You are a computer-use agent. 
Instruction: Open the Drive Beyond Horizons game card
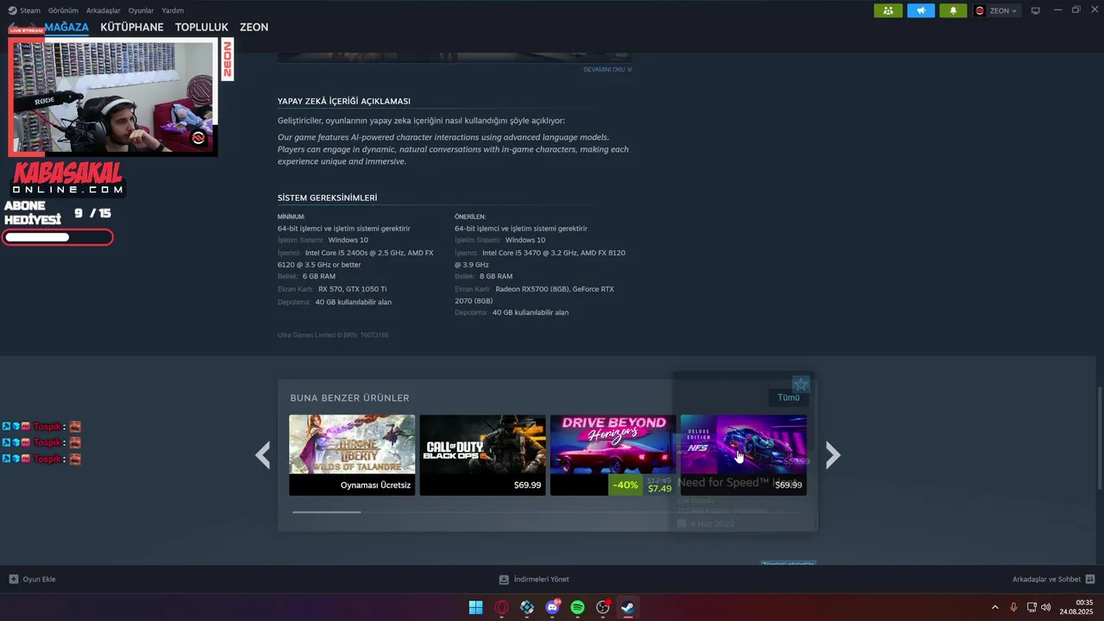tap(612, 455)
